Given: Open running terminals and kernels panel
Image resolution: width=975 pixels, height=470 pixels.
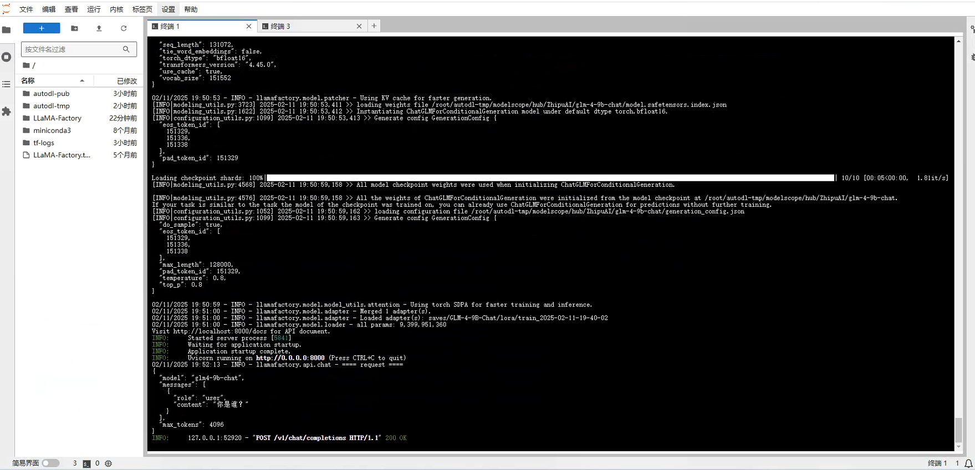Looking at the screenshot, I should (7, 57).
